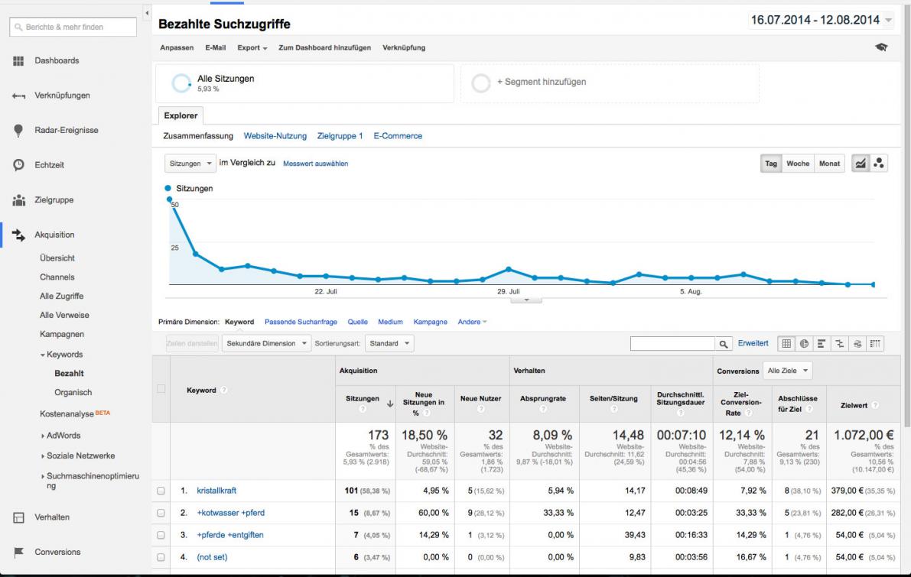Viewport: 911px width, 577px height.
Task: Switch chart to motion chart view
Action: point(879,164)
